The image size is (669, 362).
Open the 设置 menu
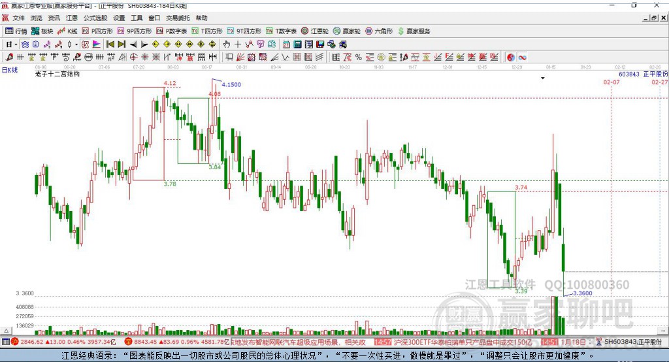pos(119,18)
